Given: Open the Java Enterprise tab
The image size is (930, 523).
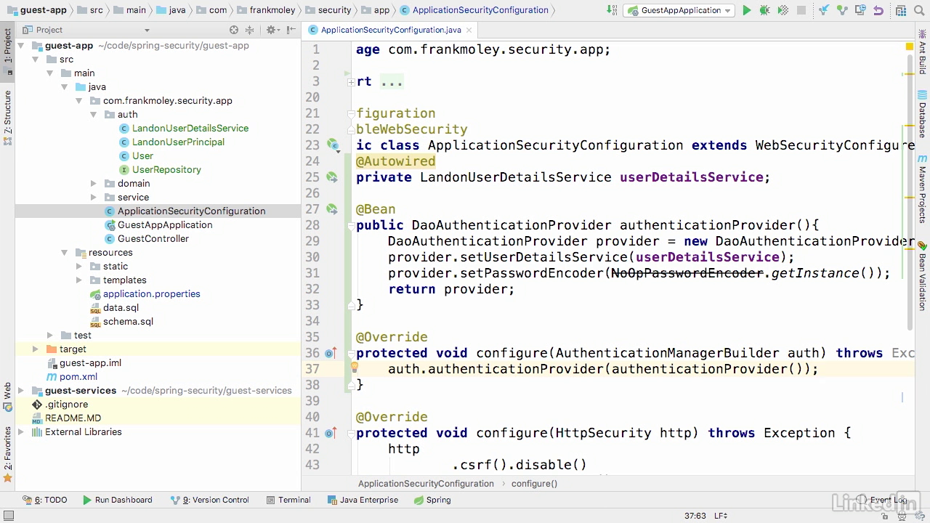Looking at the screenshot, I should [363, 500].
